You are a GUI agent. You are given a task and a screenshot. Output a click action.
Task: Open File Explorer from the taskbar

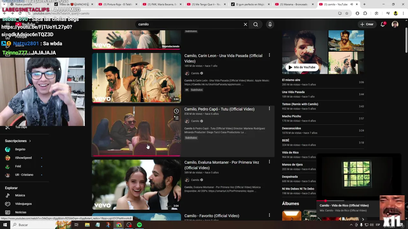(x=87, y=225)
